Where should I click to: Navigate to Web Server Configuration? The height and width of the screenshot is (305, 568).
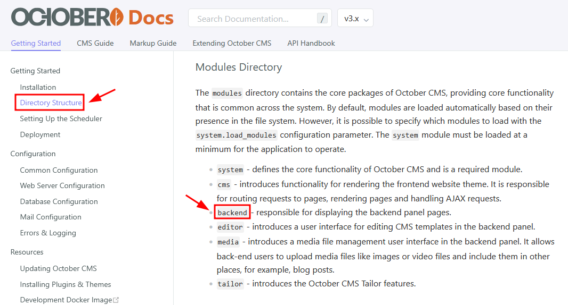(x=62, y=185)
